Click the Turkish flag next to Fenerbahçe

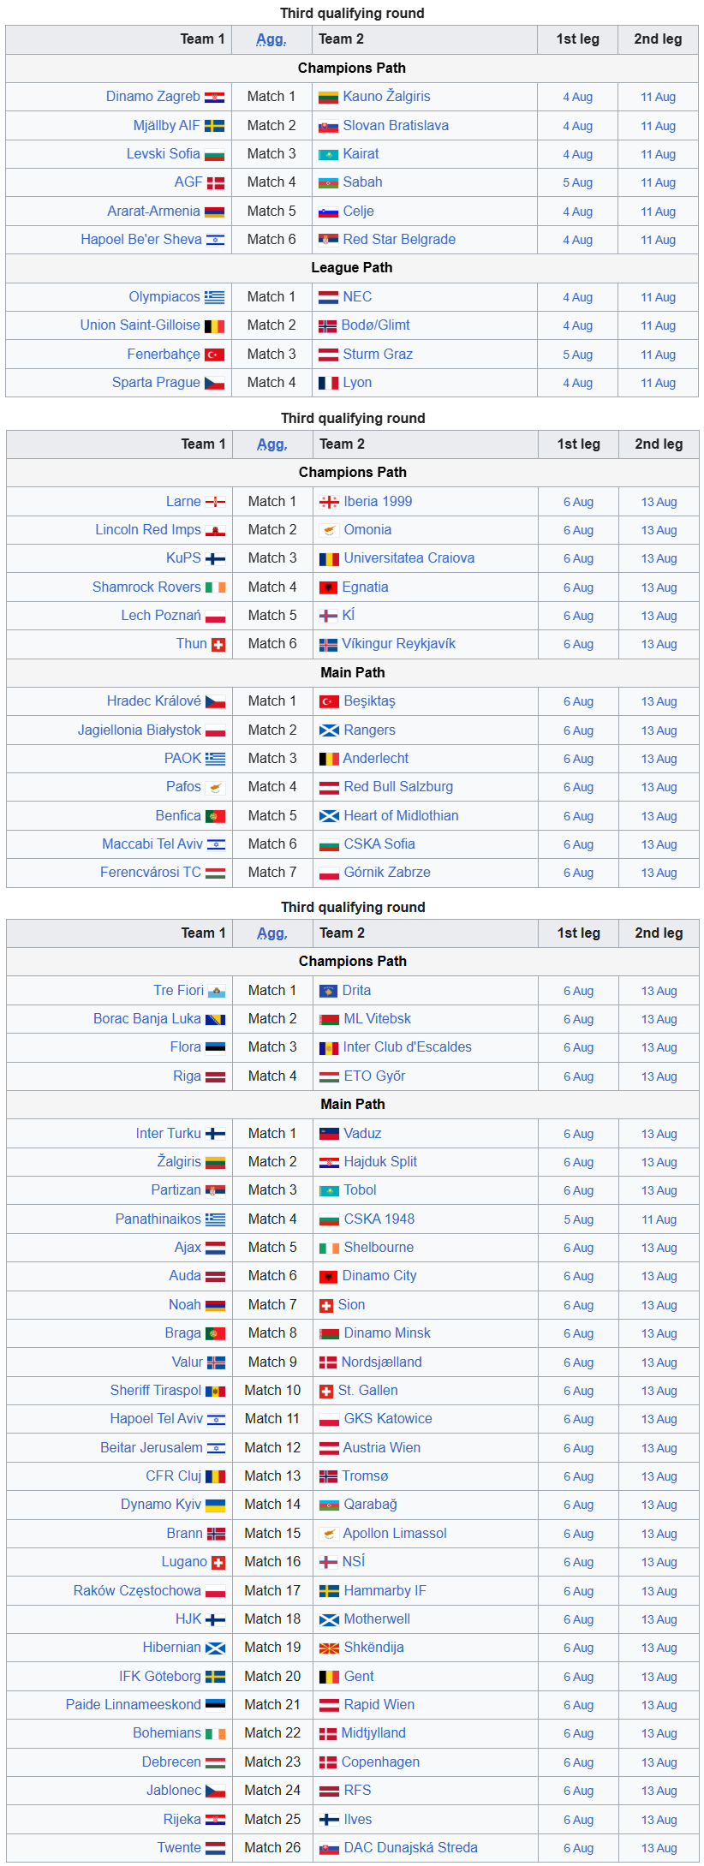(214, 355)
